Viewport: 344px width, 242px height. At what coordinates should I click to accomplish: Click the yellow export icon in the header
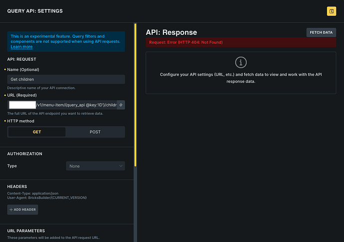pyautogui.click(x=331, y=11)
